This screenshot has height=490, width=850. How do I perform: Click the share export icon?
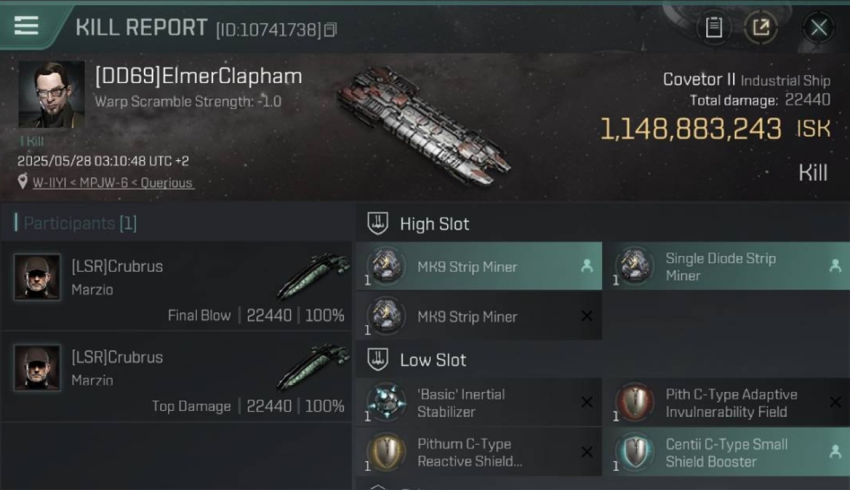click(x=760, y=27)
